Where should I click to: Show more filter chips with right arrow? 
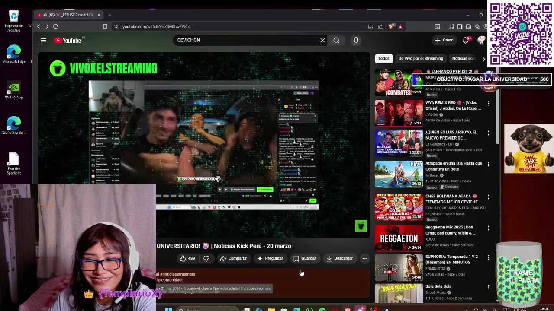(484, 59)
